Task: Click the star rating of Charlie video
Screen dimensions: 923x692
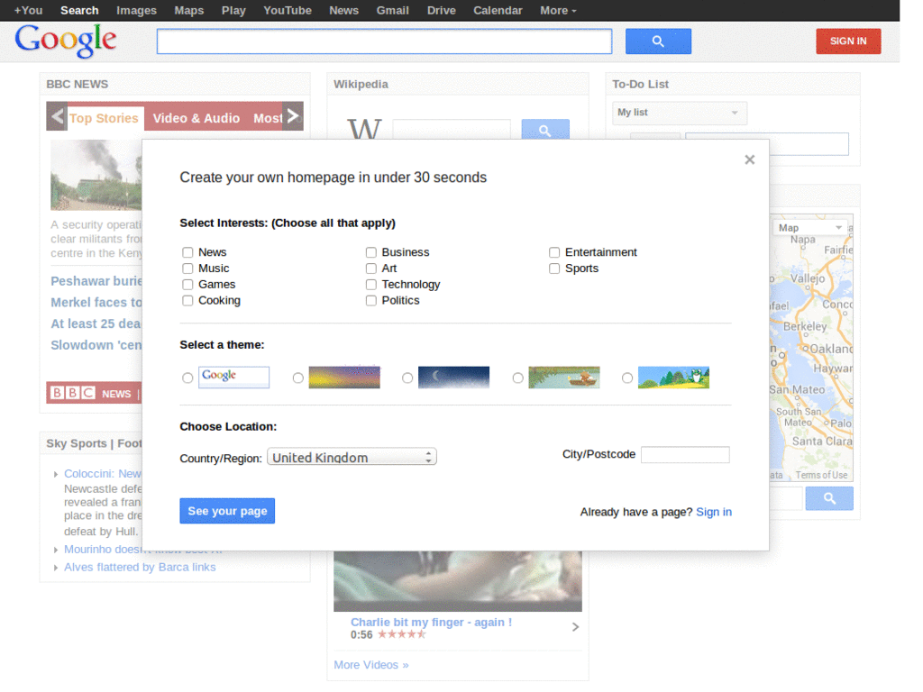Action: (401, 634)
